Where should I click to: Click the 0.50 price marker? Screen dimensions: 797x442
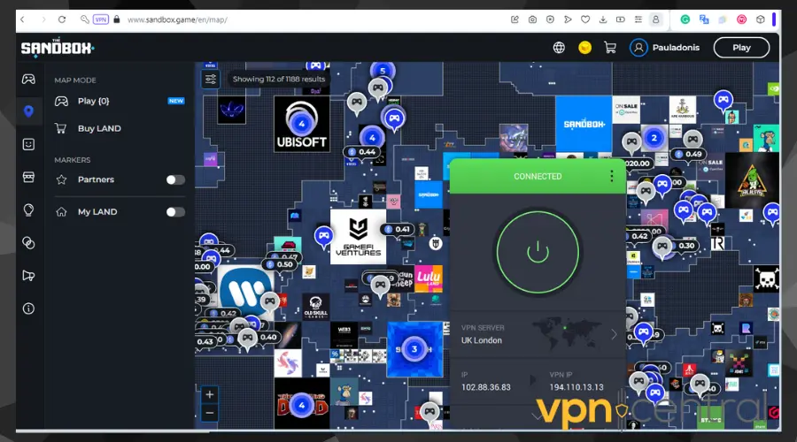tap(280, 264)
